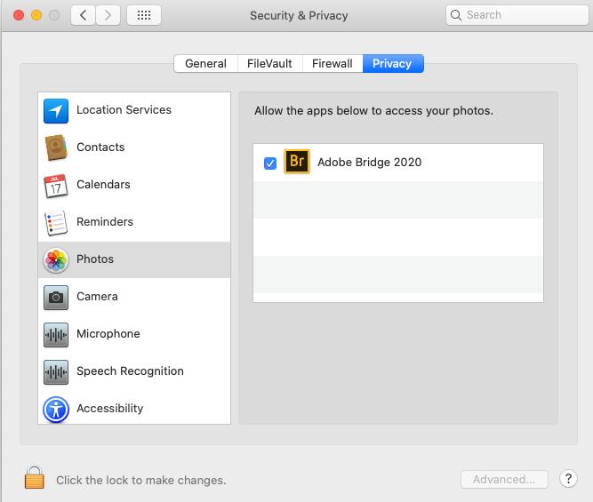Click the Photos flower icon
The width and height of the screenshot is (593, 502).
(56, 260)
